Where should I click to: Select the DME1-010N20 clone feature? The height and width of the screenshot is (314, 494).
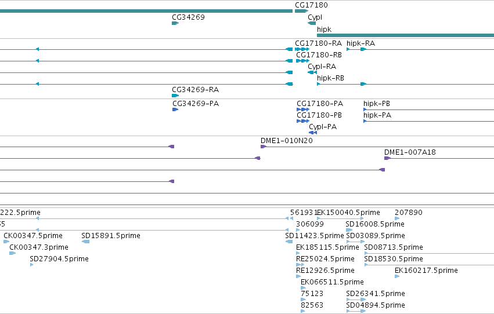377,147
